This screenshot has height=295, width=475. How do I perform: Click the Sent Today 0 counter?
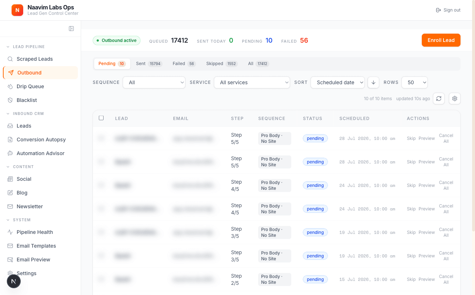click(x=215, y=40)
